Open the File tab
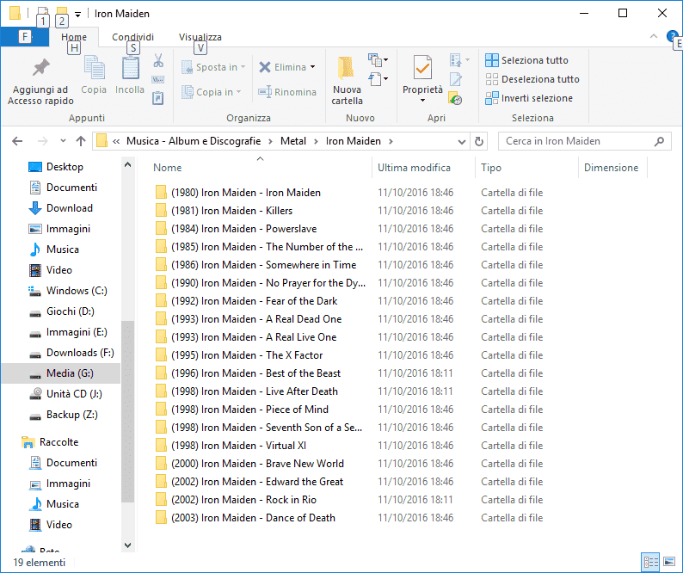The image size is (683, 573). coord(25,37)
